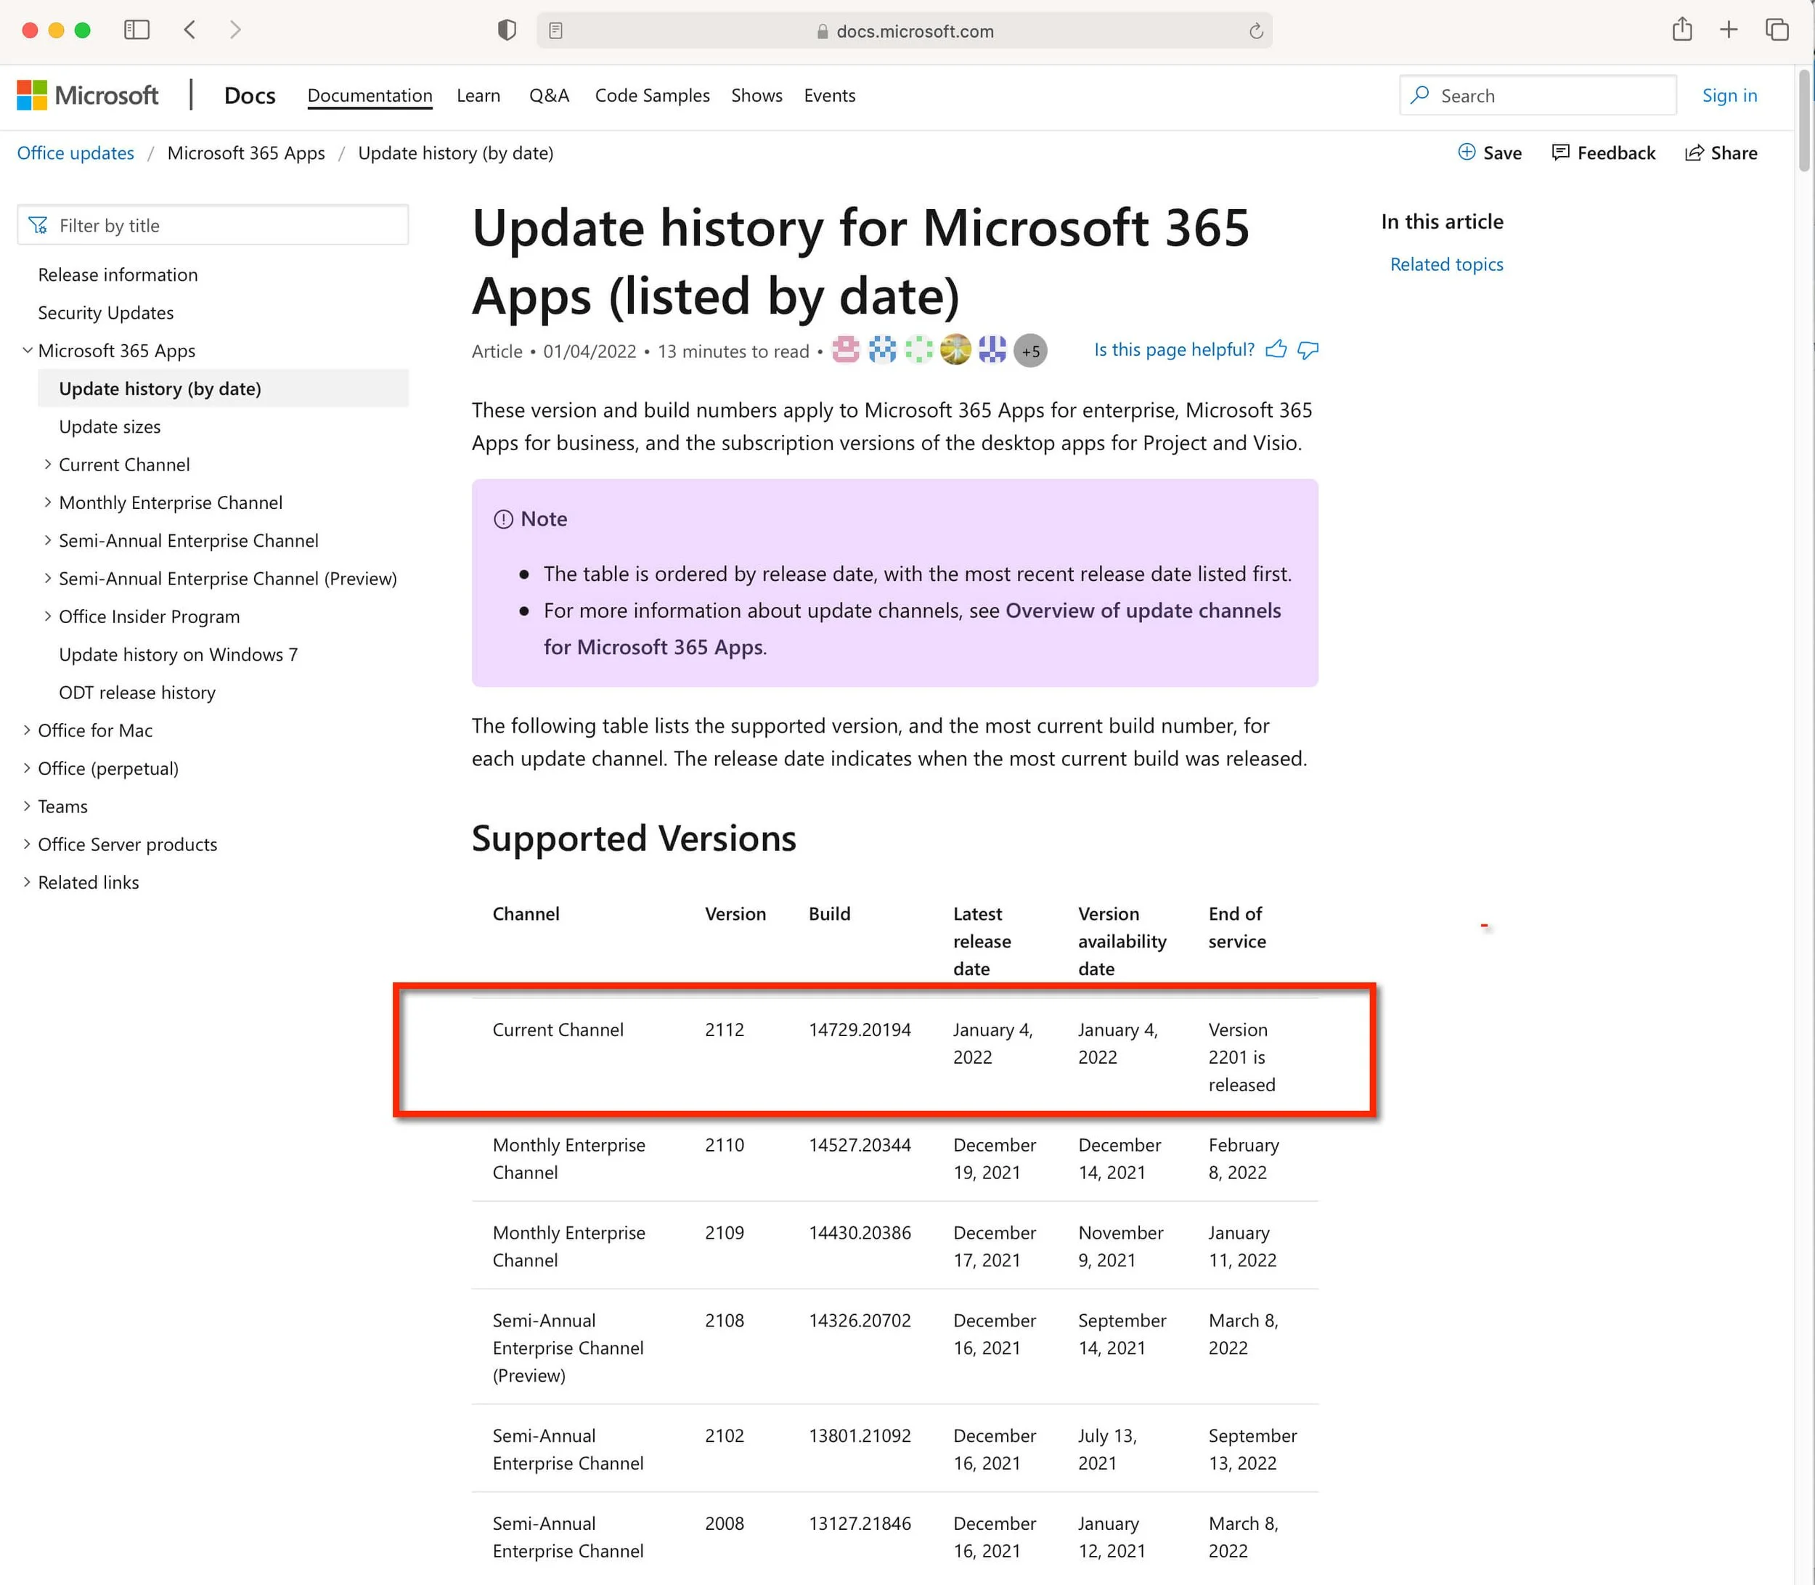
Task: Open the Learn menu item
Action: [x=478, y=96]
